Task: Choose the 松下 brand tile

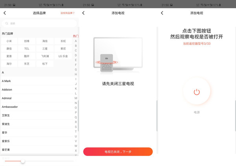Action: click(45, 64)
